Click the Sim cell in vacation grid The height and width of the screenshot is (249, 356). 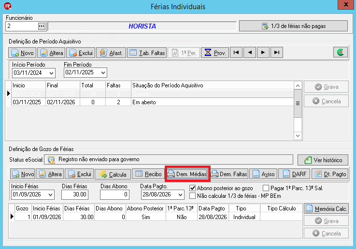pos(146,217)
